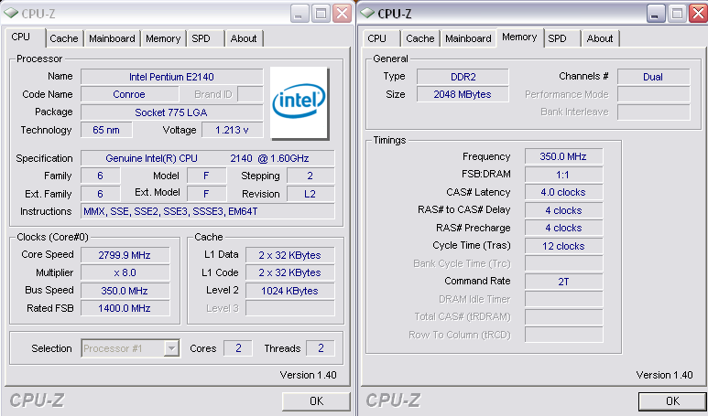Switch to the Cache tab in the left window
708x416 pixels.
64,38
